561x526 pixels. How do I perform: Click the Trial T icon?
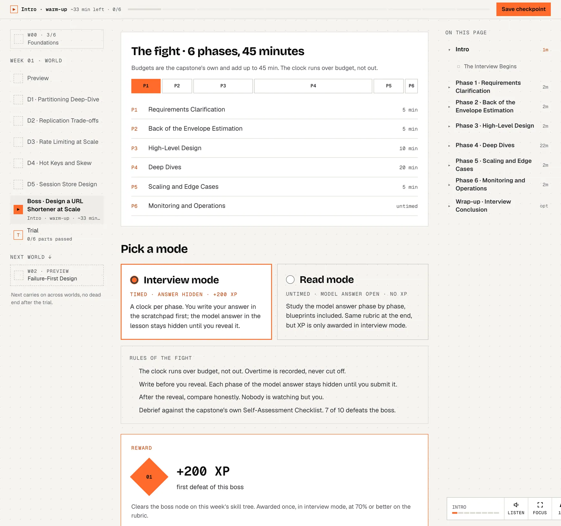tap(18, 235)
